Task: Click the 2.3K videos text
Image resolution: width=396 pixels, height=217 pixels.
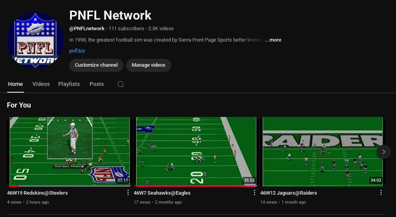Action: point(161,29)
